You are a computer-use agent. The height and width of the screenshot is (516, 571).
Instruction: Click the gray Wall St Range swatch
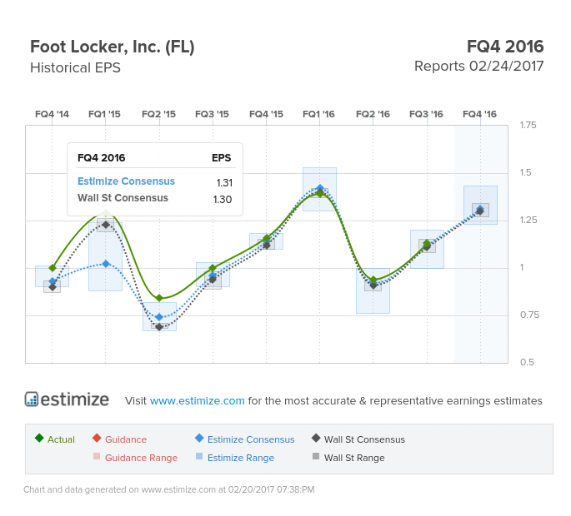click(x=316, y=456)
